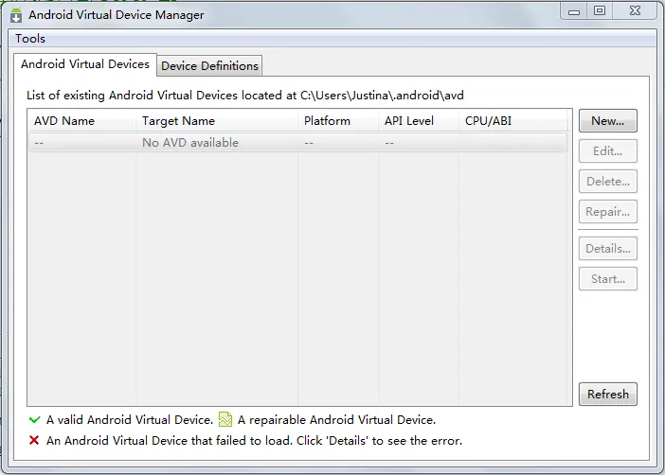Sort by Target Name column header
This screenshot has height=475, width=665.
click(x=217, y=121)
